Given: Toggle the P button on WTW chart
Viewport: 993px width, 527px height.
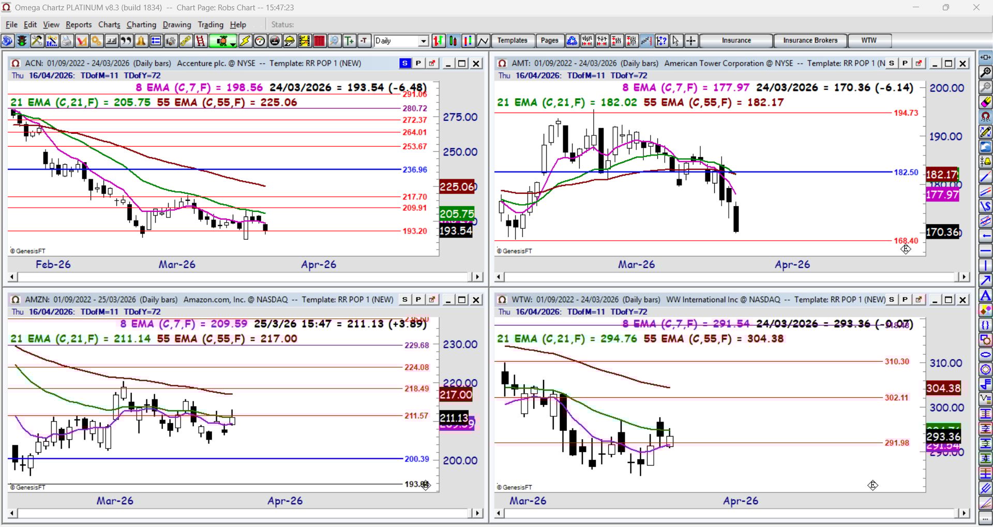Looking at the screenshot, I should pos(905,300).
